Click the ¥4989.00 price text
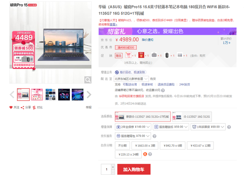The image size is (244, 177). click(127, 40)
